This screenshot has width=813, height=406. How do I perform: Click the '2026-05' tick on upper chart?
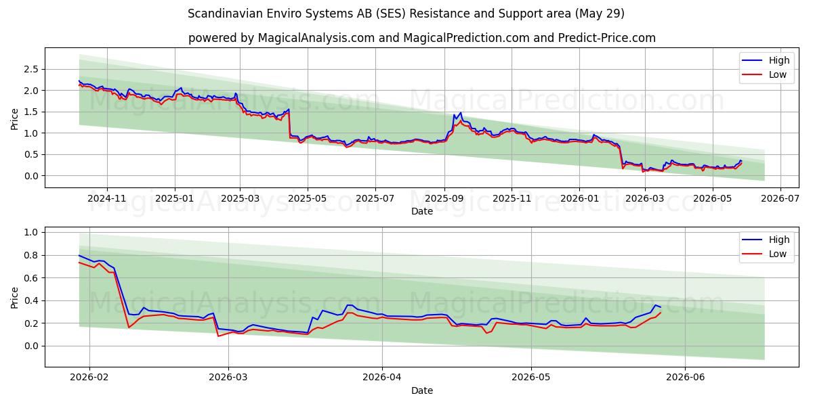[713, 200]
